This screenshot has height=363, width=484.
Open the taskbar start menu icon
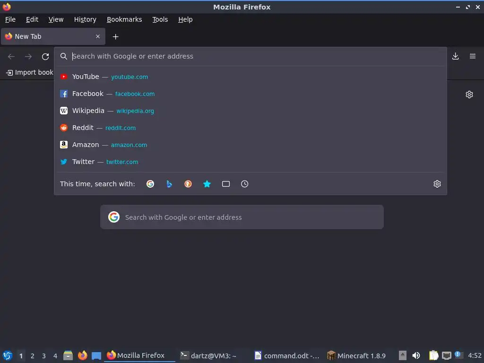pyautogui.click(x=8, y=355)
